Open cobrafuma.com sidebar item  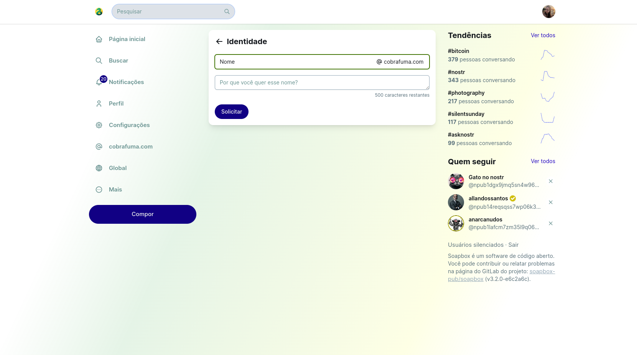pos(130,147)
